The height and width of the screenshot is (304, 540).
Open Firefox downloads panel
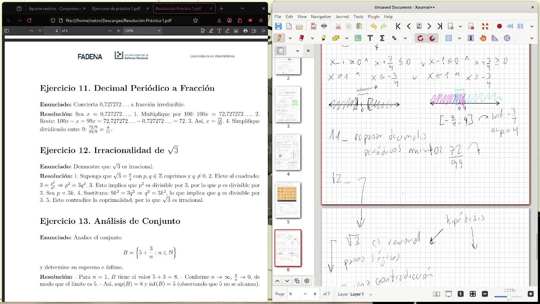click(219, 20)
